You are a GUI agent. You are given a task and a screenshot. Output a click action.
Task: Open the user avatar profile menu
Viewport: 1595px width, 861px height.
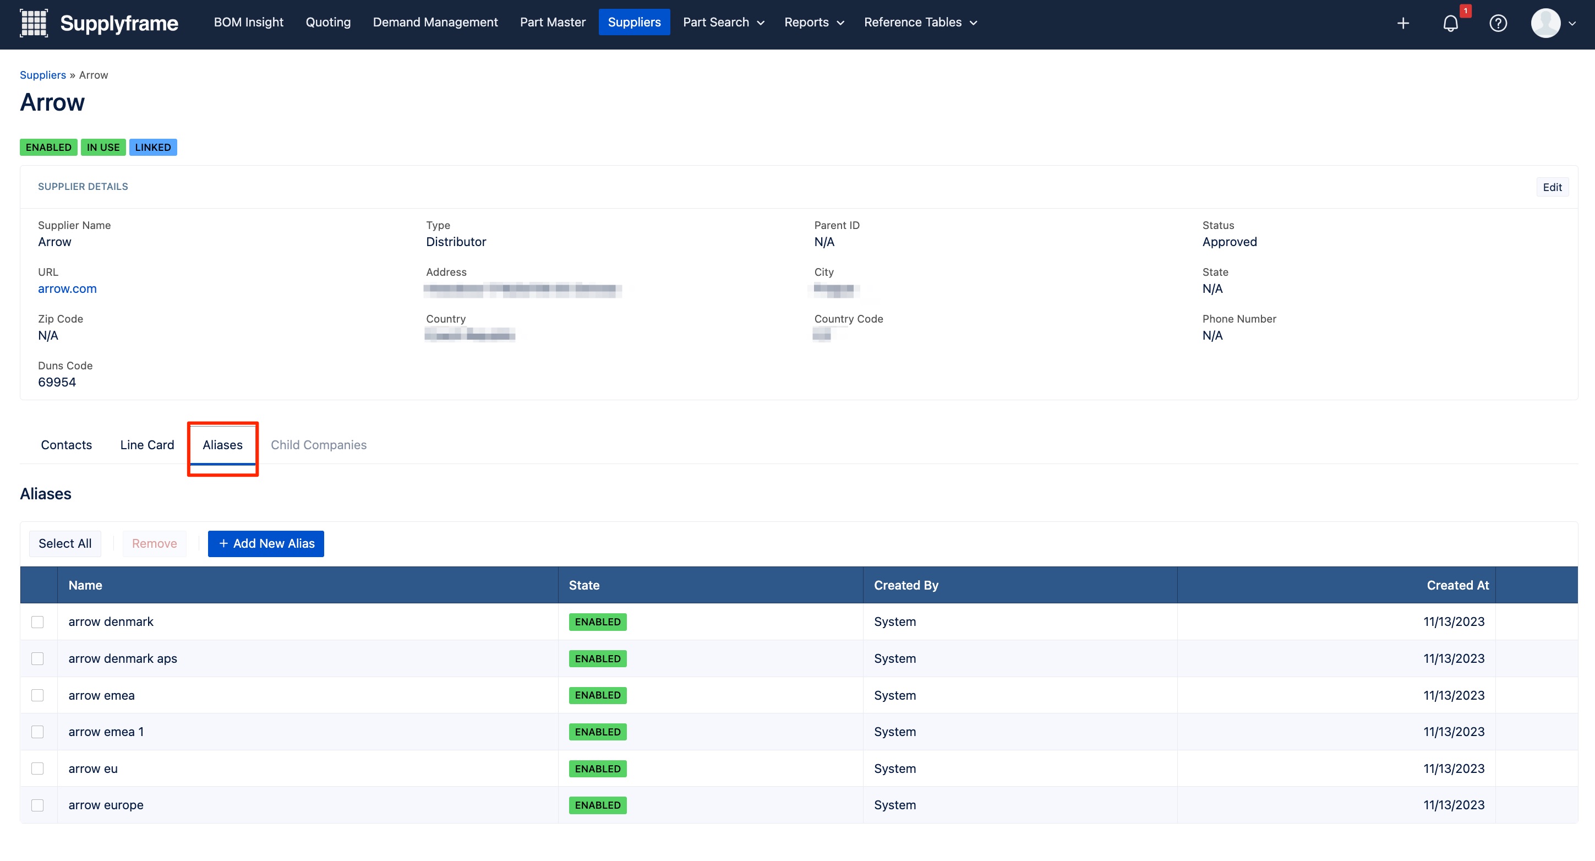[x=1545, y=24]
